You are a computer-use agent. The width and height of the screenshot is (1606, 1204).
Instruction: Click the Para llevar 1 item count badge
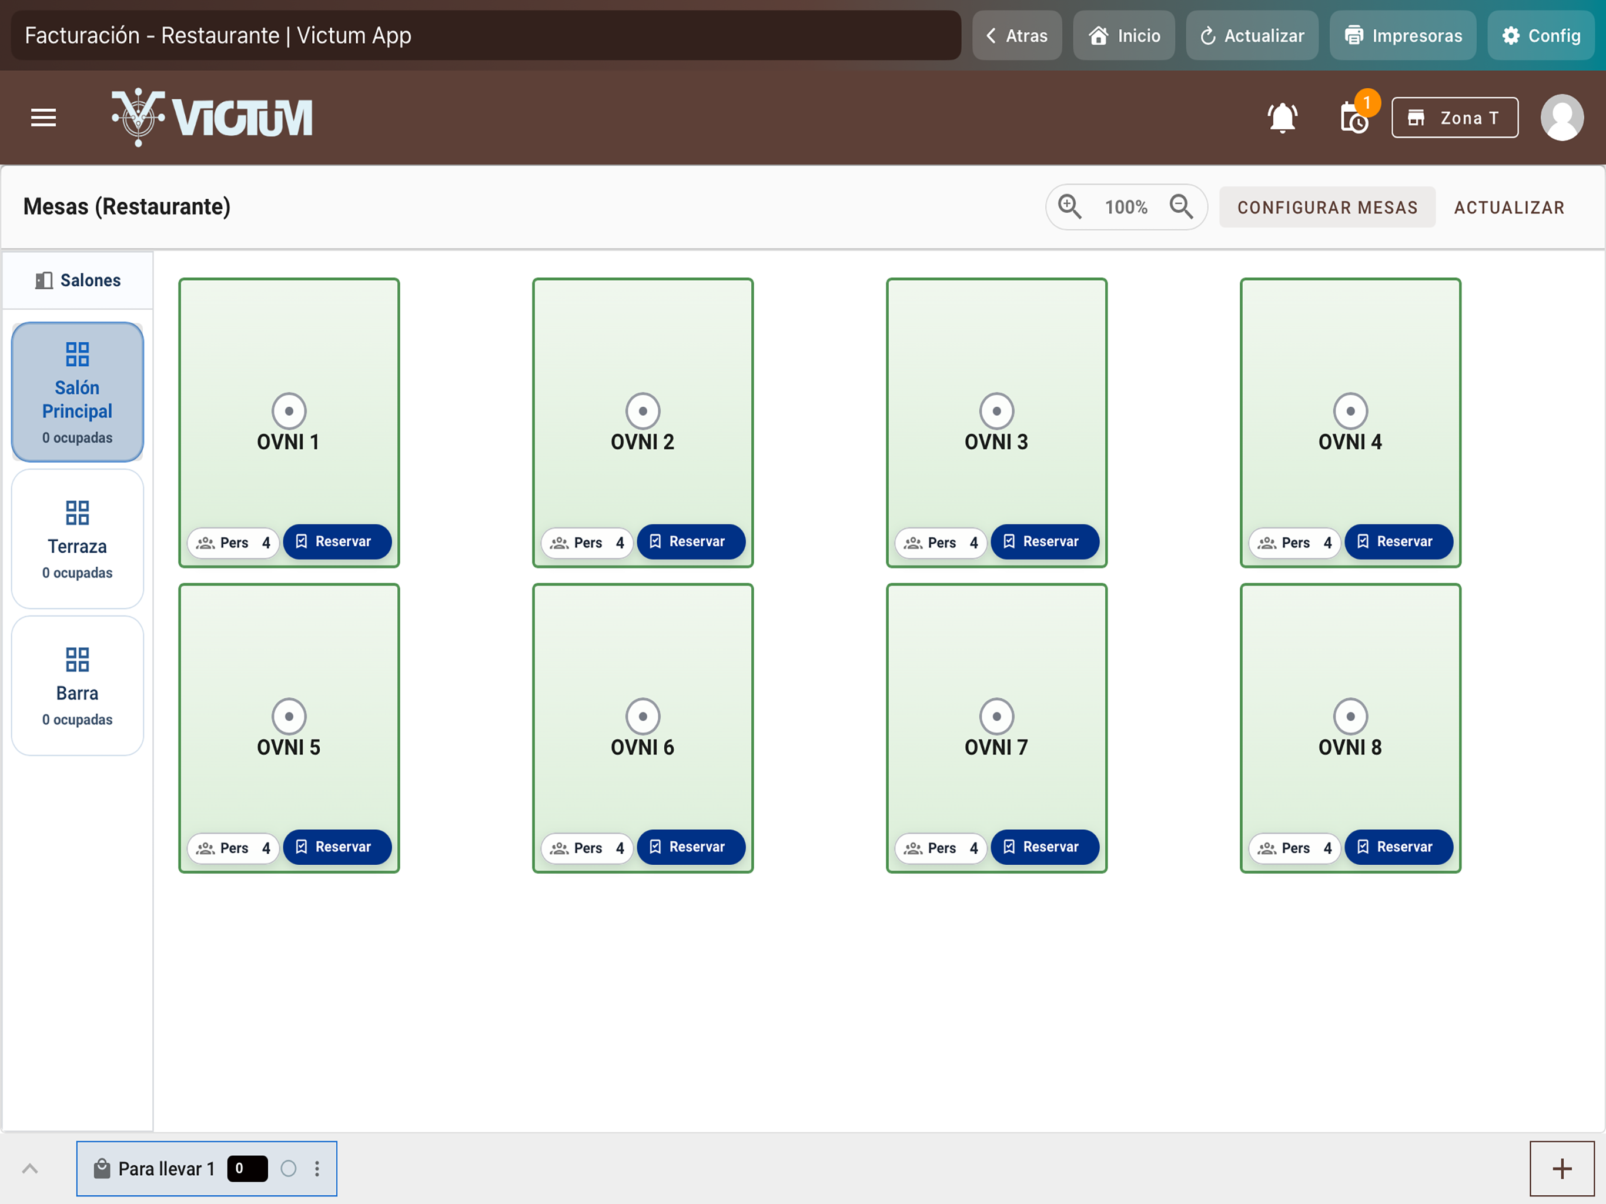[x=247, y=1168]
